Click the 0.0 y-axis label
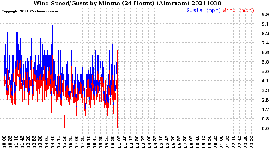Image resolution: width=276 pixels, height=150 pixels. 265,128
